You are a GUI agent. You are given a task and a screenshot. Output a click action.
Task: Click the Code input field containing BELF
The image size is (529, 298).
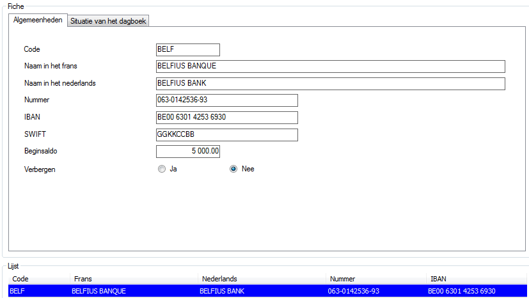[x=188, y=49]
